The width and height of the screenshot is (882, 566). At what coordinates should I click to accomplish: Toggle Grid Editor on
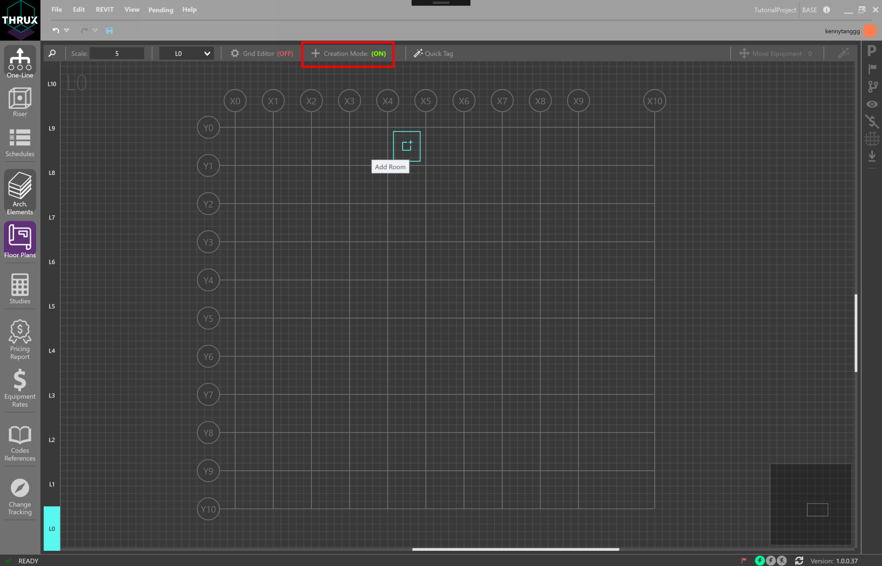pos(262,53)
